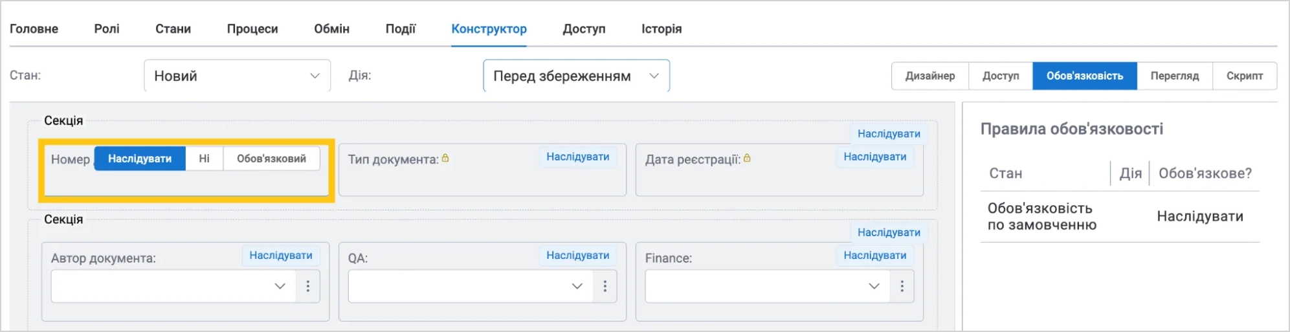Click Наслідувати badge of the first Секція
Viewport: 1290px width, 332px height.
[x=889, y=133]
